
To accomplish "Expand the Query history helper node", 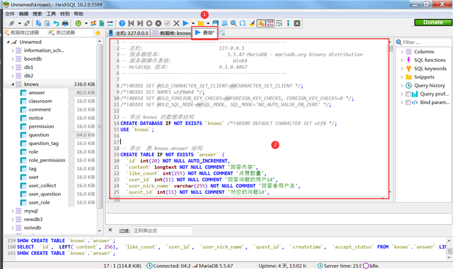I will (x=402, y=86).
